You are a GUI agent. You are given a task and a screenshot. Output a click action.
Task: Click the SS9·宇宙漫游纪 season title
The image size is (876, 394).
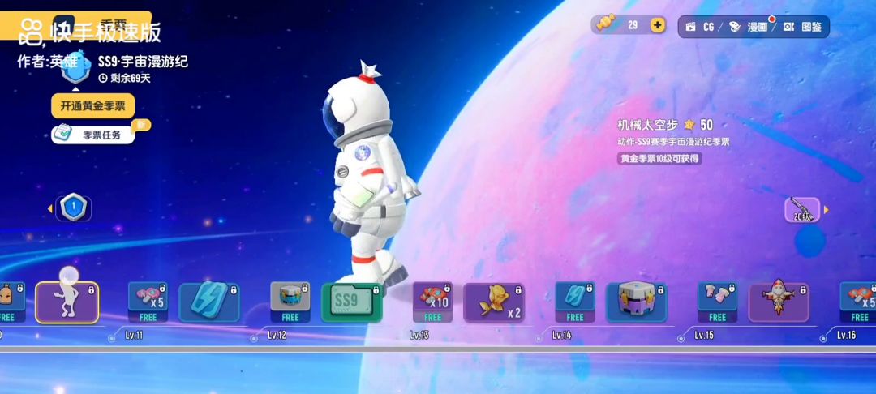pos(143,62)
